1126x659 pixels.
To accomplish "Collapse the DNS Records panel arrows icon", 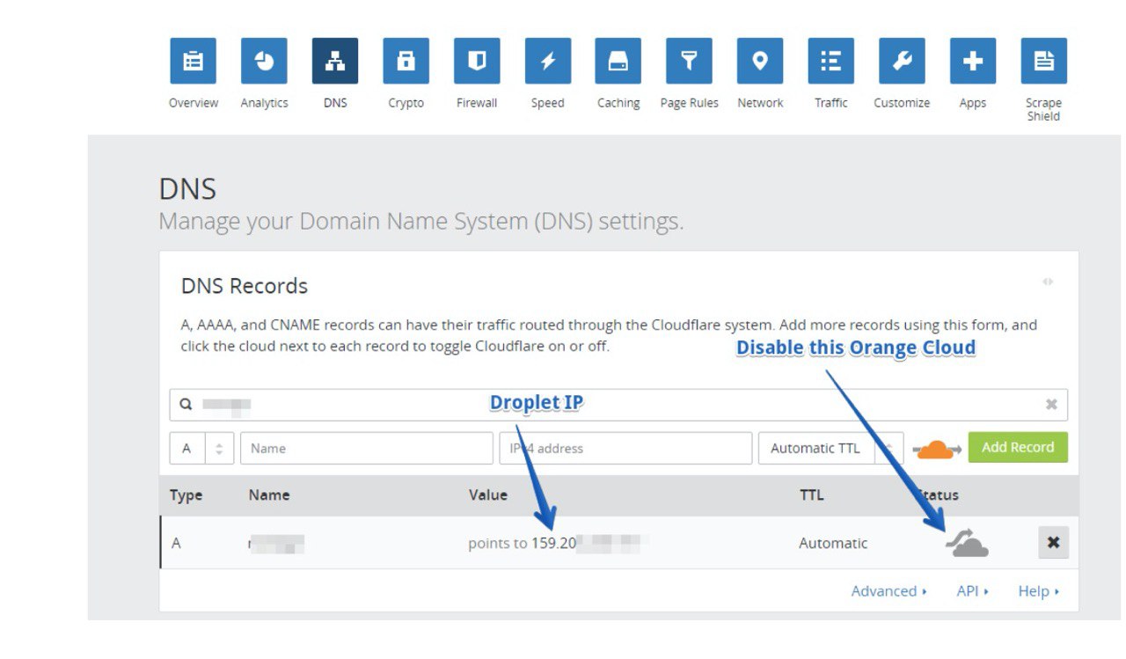I will tap(1048, 282).
